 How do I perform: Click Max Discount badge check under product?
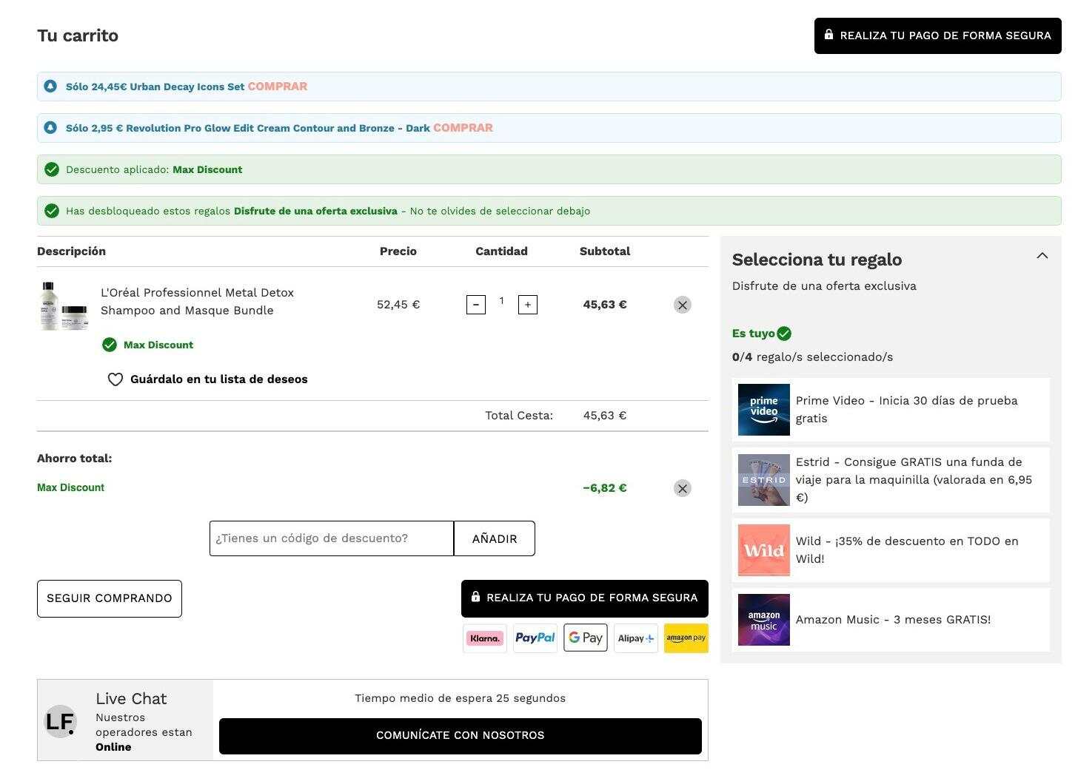(110, 345)
